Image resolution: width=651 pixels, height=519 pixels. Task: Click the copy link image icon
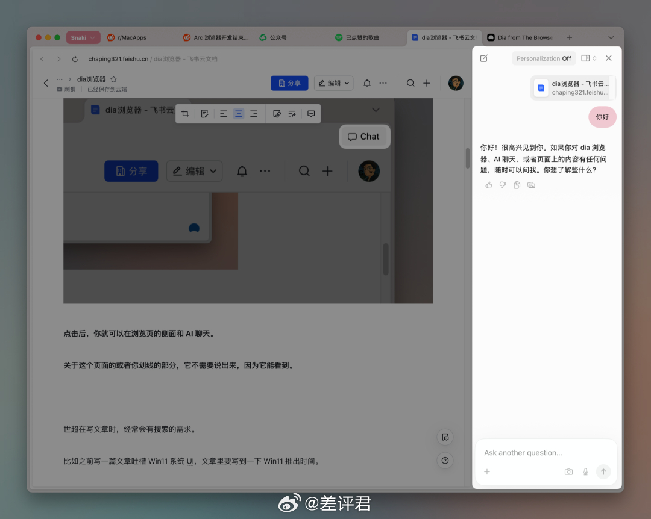click(x=277, y=114)
